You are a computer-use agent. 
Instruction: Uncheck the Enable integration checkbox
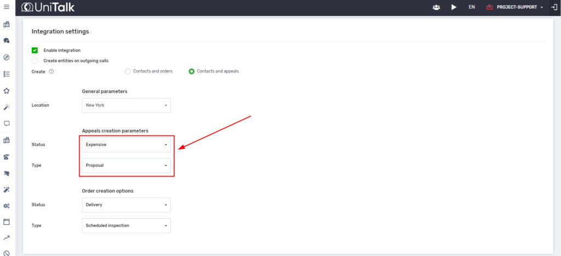[x=35, y=50]
